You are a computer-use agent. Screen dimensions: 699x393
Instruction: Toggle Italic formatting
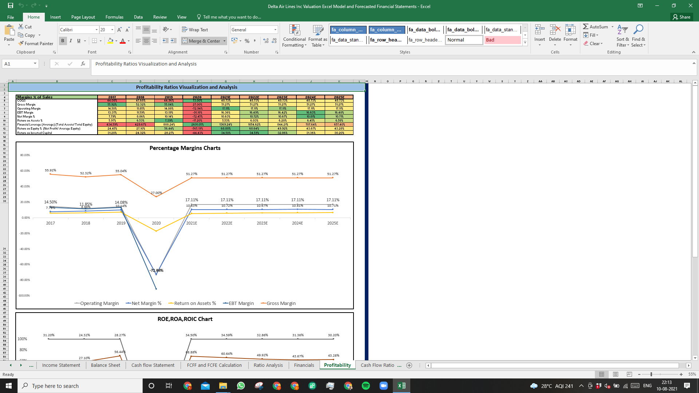click(71, 41)
